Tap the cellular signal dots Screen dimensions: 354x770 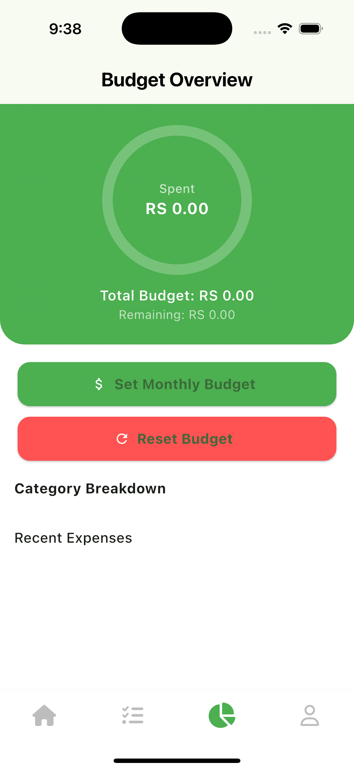262,32
